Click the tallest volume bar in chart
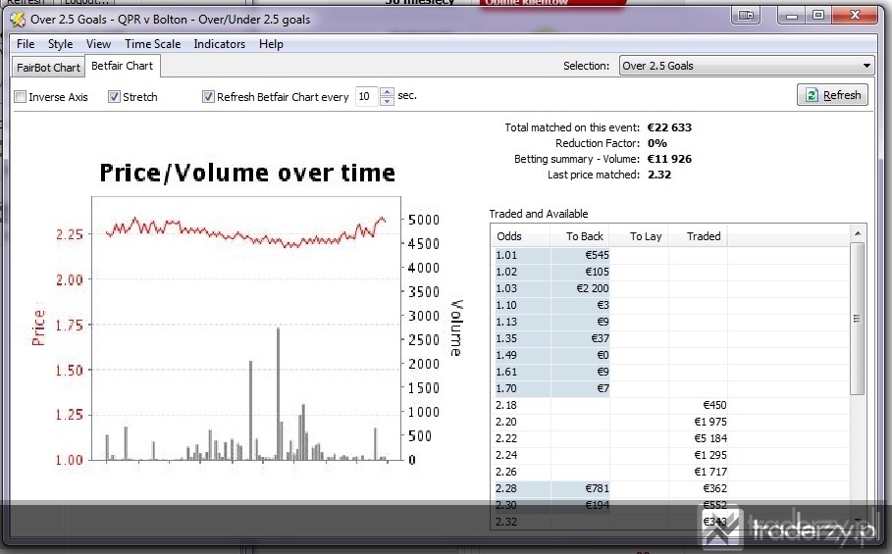Viewport: 892px width, 554px height. tap(278, 393)
